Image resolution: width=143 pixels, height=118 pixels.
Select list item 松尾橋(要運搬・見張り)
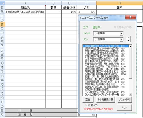(x=106, y=89)
